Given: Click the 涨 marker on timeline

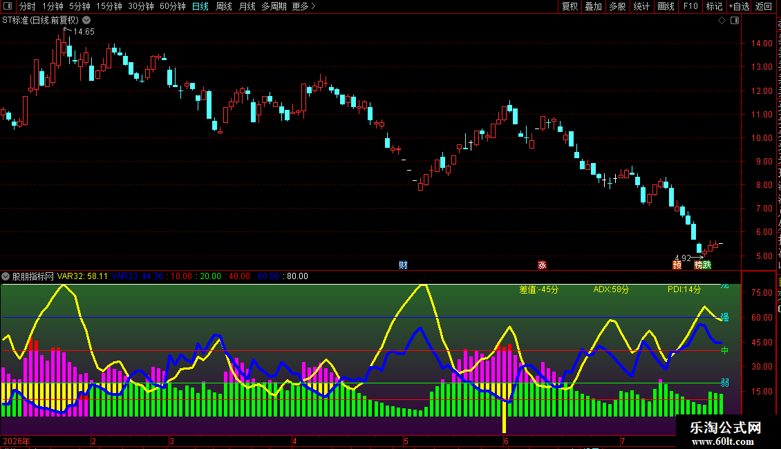Looking at the screenshot, I should click(542, 265).
